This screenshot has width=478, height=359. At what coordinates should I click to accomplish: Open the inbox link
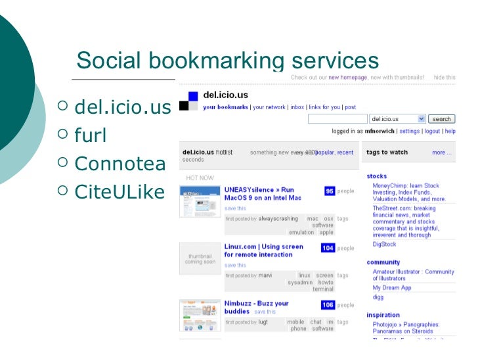pos(297,107)
